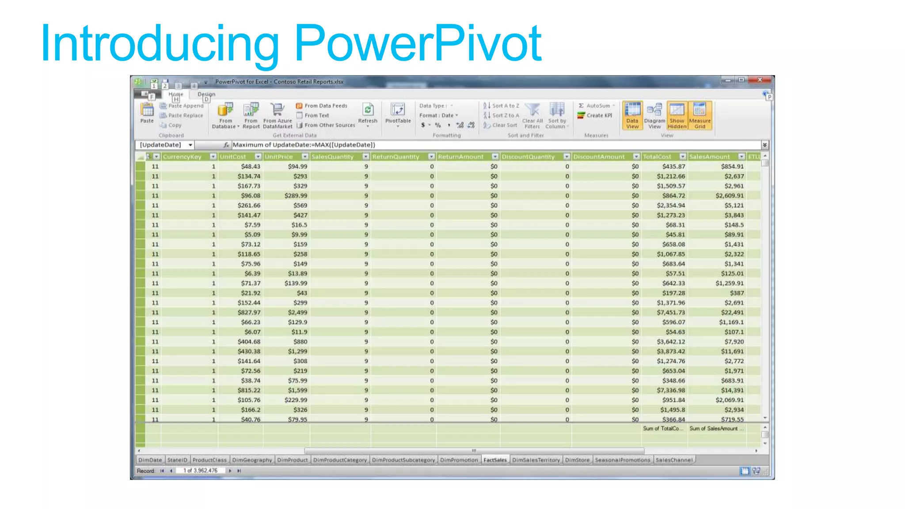Switch to DimGeography table tab
Screen dimensions: 905x509
(x=252, y=460)
